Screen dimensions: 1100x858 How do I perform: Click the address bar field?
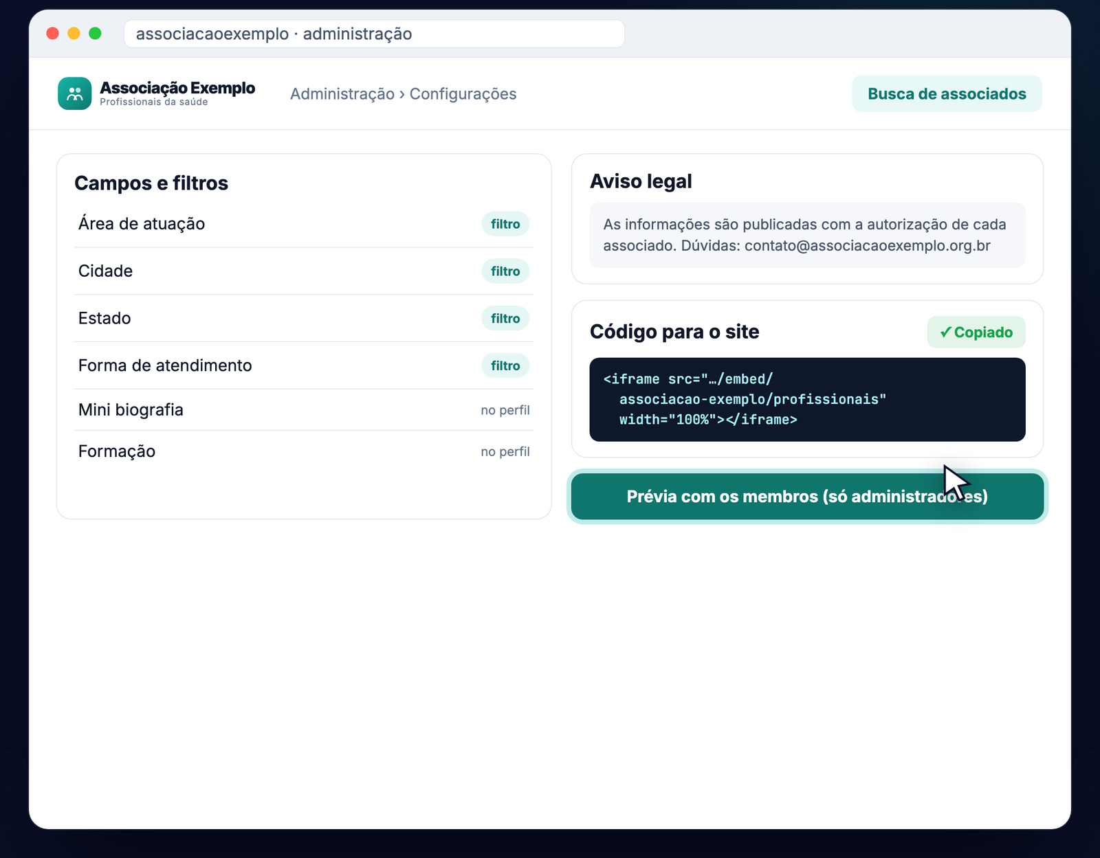pos(374,34)
